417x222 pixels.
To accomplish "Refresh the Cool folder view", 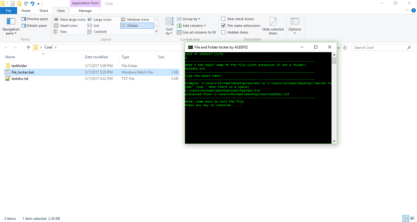I will pos(345,48).
